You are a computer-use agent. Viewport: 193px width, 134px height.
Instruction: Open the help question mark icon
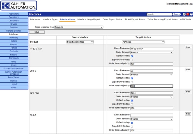pos(191,14)
